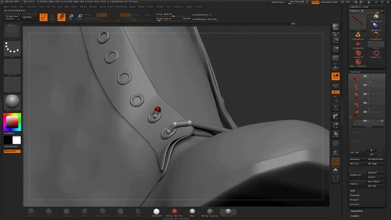
Task: Click the Projection Master button
Action: (x=12, y=17)
